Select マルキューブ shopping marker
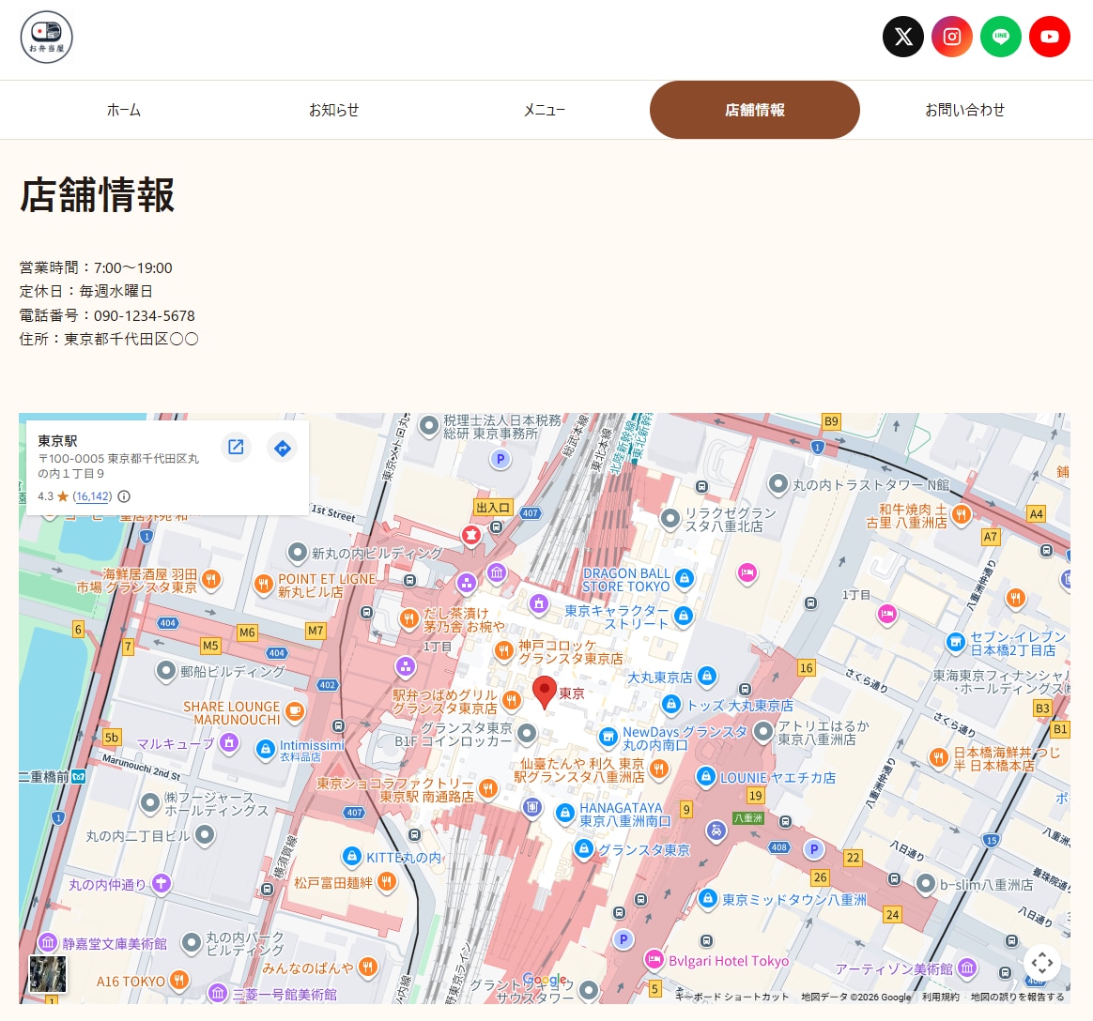 [228, 743]
